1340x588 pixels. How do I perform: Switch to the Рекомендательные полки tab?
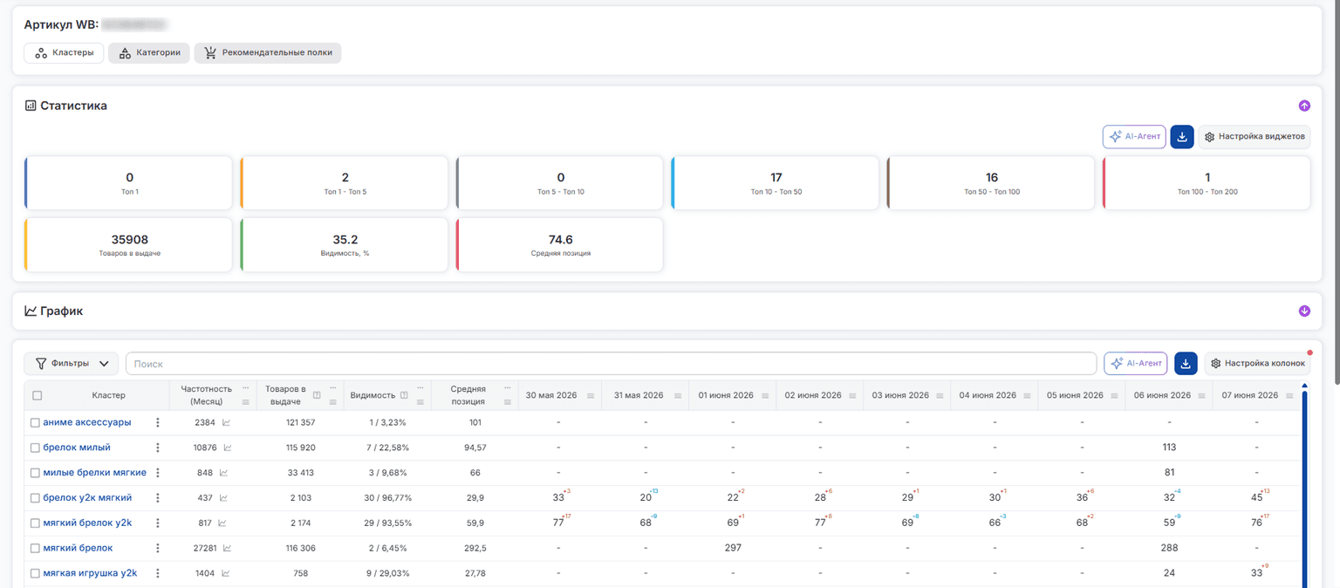click(268, 53)
